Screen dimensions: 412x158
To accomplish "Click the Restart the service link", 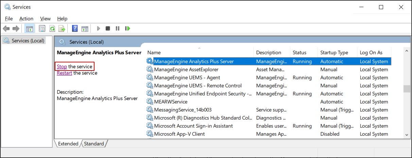I will (64, 73).
